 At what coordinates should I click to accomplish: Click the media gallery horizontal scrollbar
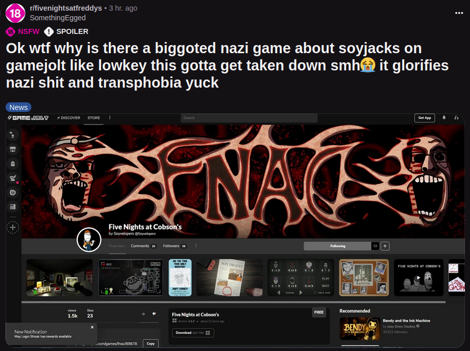233,302
